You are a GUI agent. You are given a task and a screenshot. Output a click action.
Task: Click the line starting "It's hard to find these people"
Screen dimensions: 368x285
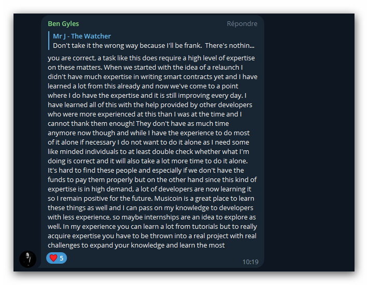point(146,170)
